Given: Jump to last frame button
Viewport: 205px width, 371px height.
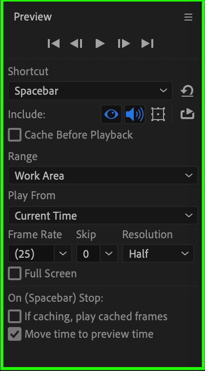Looking at the screenshot, I should pos(147,44).
